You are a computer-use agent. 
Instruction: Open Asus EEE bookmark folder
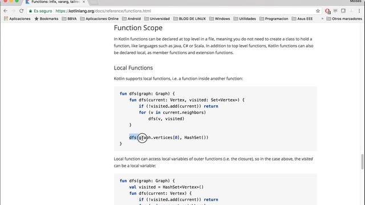point(302,19)
